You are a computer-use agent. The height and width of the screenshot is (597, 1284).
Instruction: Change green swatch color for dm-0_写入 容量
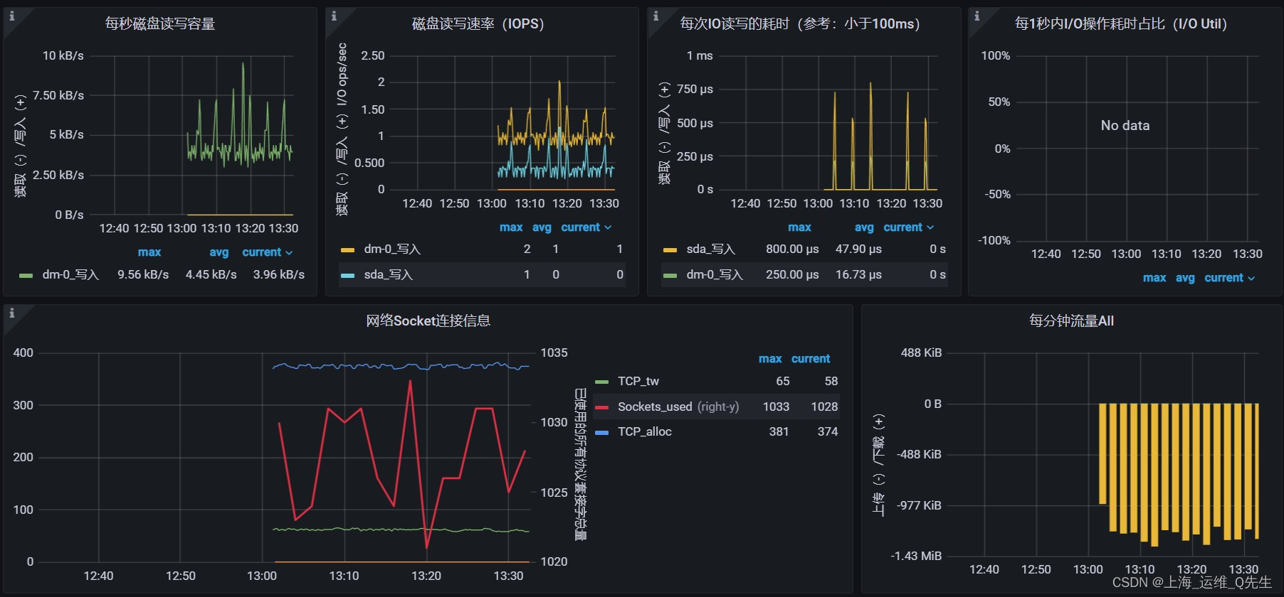26,275
